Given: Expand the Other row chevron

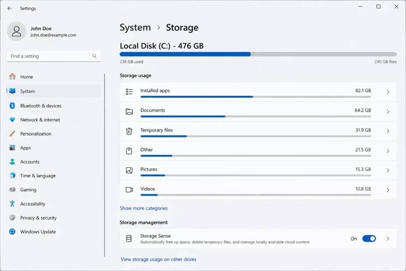Looking at the screenshot, I should (x=388, y=151).
